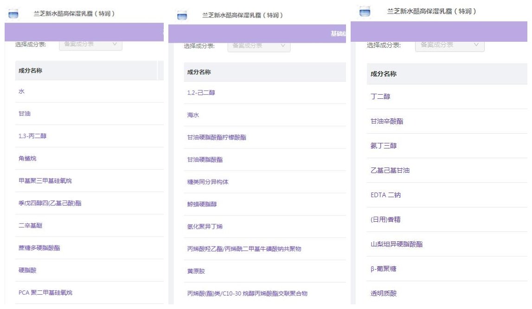Click the product jar icon in middle panel

coord(182,16)
